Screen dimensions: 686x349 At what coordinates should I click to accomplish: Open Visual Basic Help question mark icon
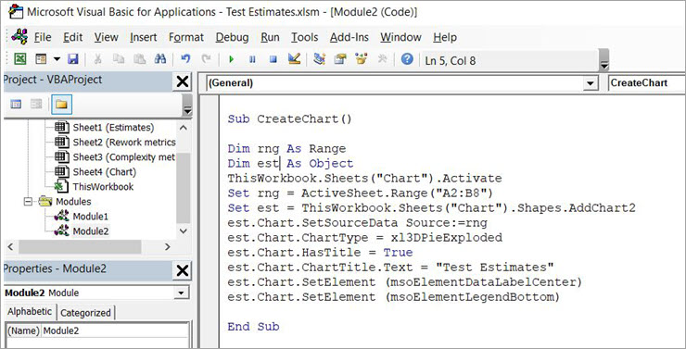(407, 59)
